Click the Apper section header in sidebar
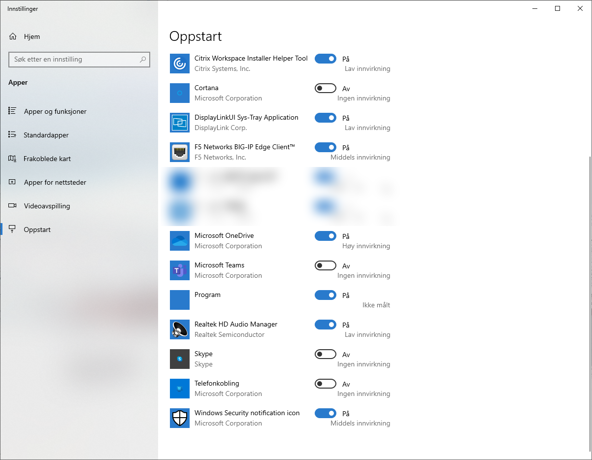The width and height of the screenshot is (592, 460). (x=18, y=83)
